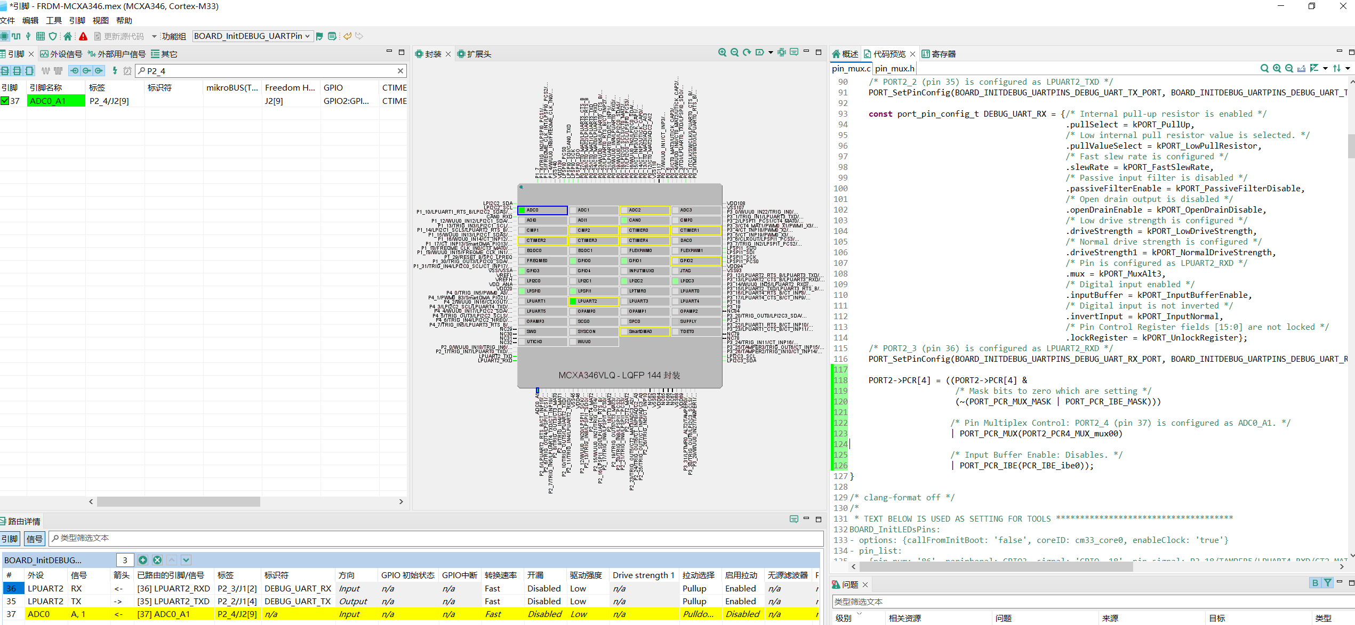The height and width of the screenshot is (625, 1355).
Task: Click search icon in code preview toolbar
Action: 1264,68
